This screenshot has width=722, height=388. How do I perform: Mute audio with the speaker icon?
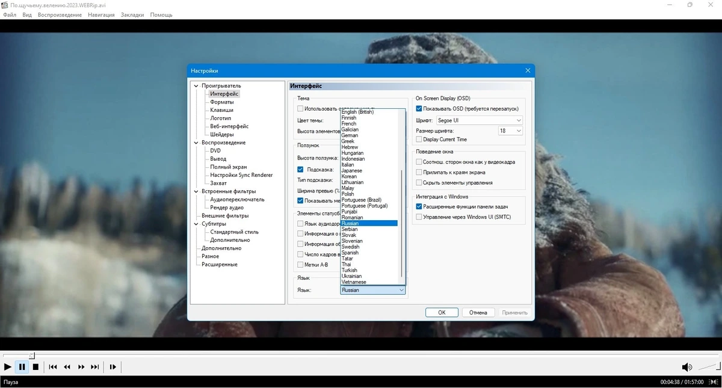[x=687, y=367]
